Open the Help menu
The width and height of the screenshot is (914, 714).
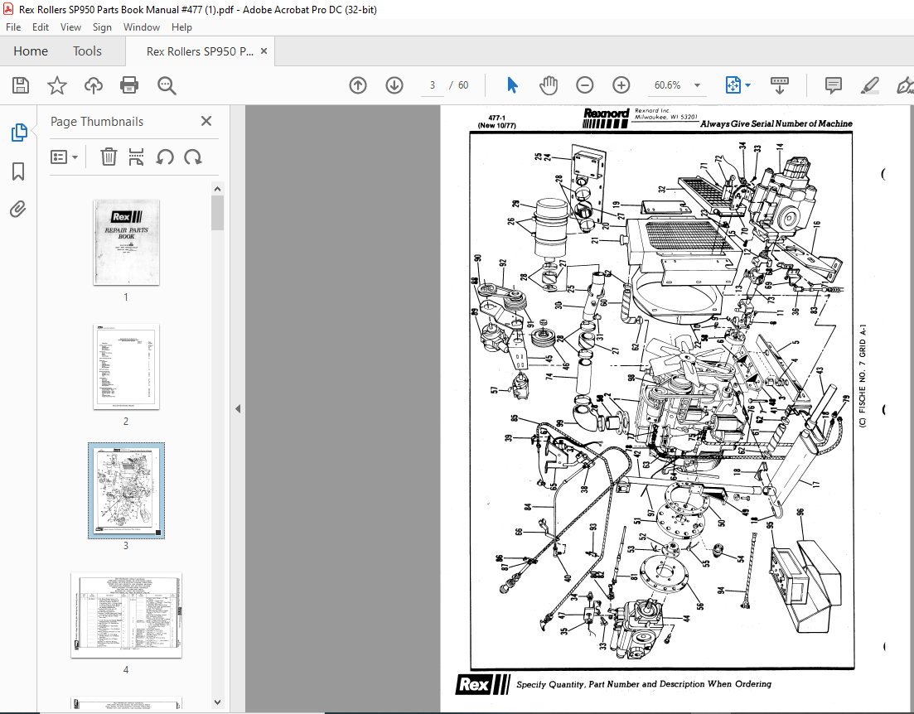(x=181, y=27)
